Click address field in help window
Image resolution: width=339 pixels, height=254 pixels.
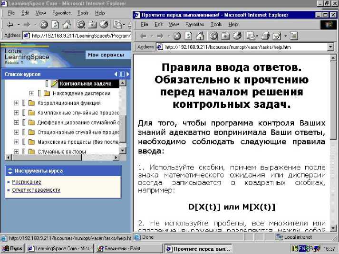tap(242, 47)
